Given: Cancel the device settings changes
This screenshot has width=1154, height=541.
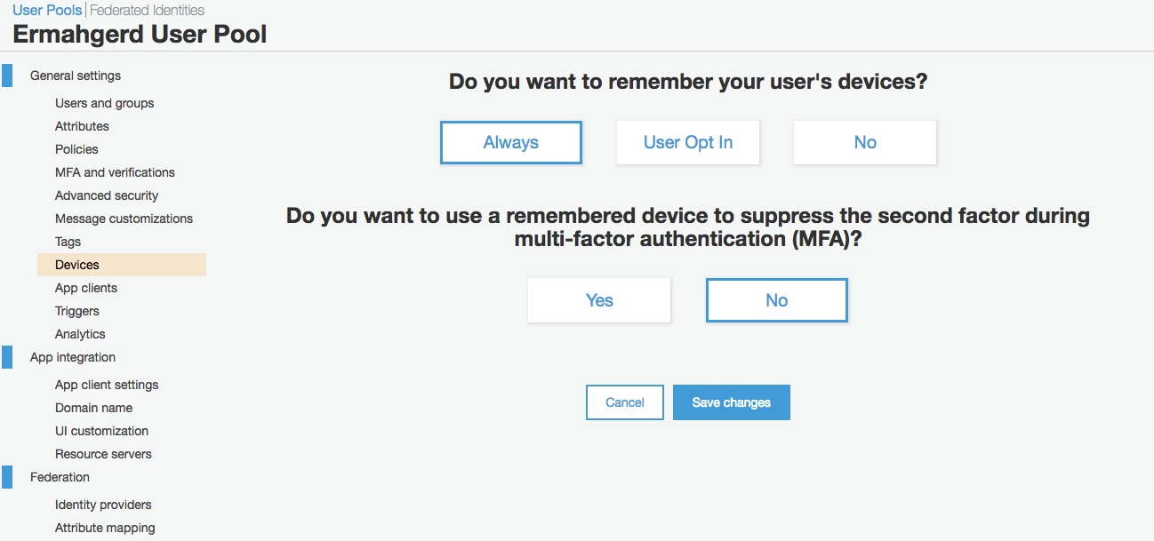Looking at the screenshot, I should click(x=625, y=402).
